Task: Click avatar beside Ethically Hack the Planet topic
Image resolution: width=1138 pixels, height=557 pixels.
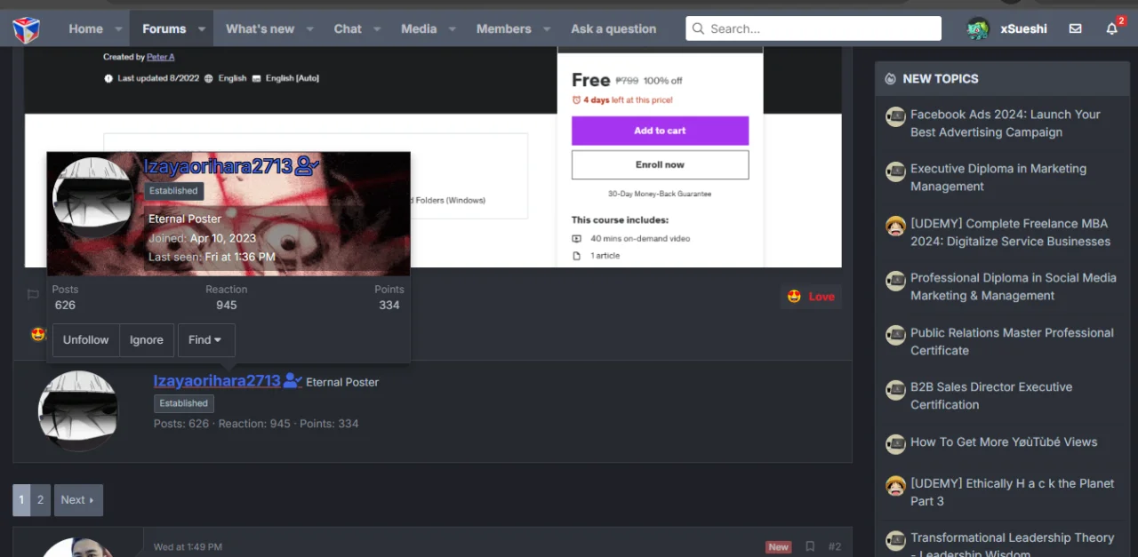Action: pos(895,486)
